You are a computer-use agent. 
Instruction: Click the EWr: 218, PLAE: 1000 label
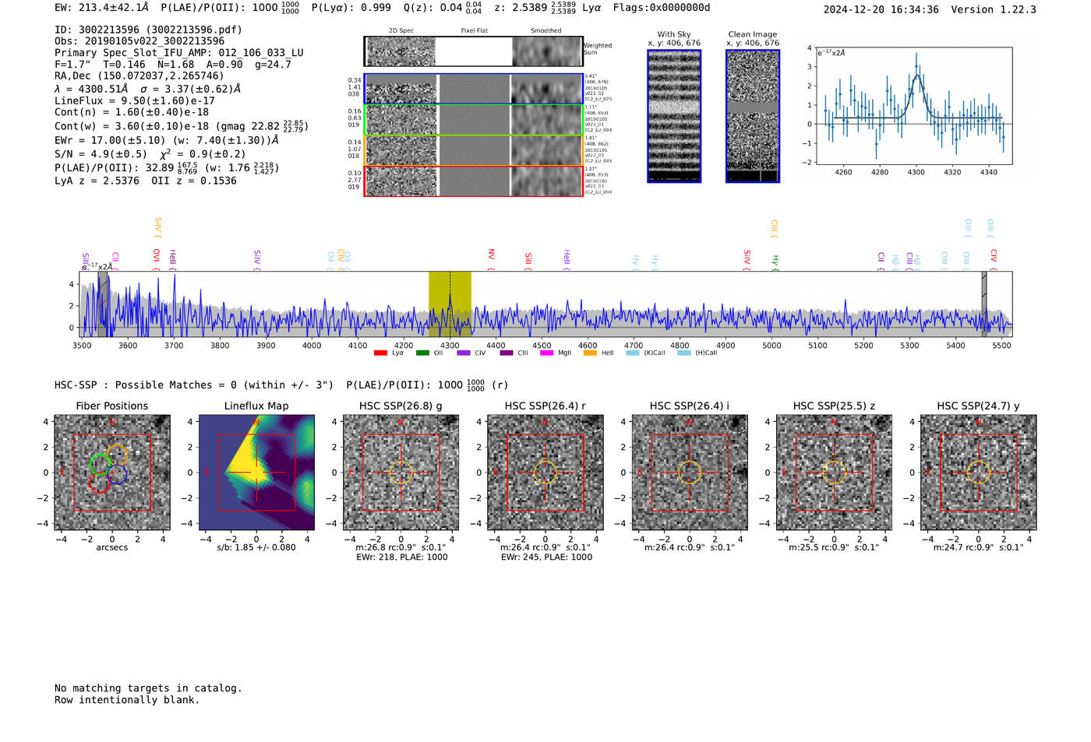pos(401,557)
